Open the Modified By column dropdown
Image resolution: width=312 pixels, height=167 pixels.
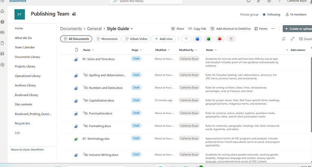[196, 50]
